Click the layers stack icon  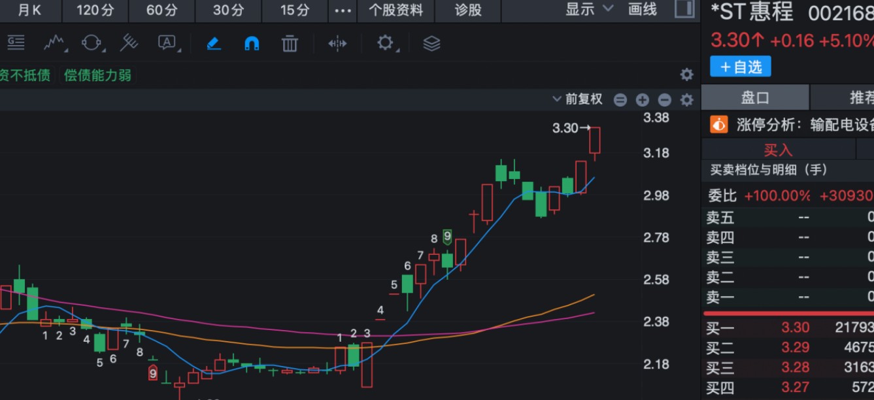[431, 44]
